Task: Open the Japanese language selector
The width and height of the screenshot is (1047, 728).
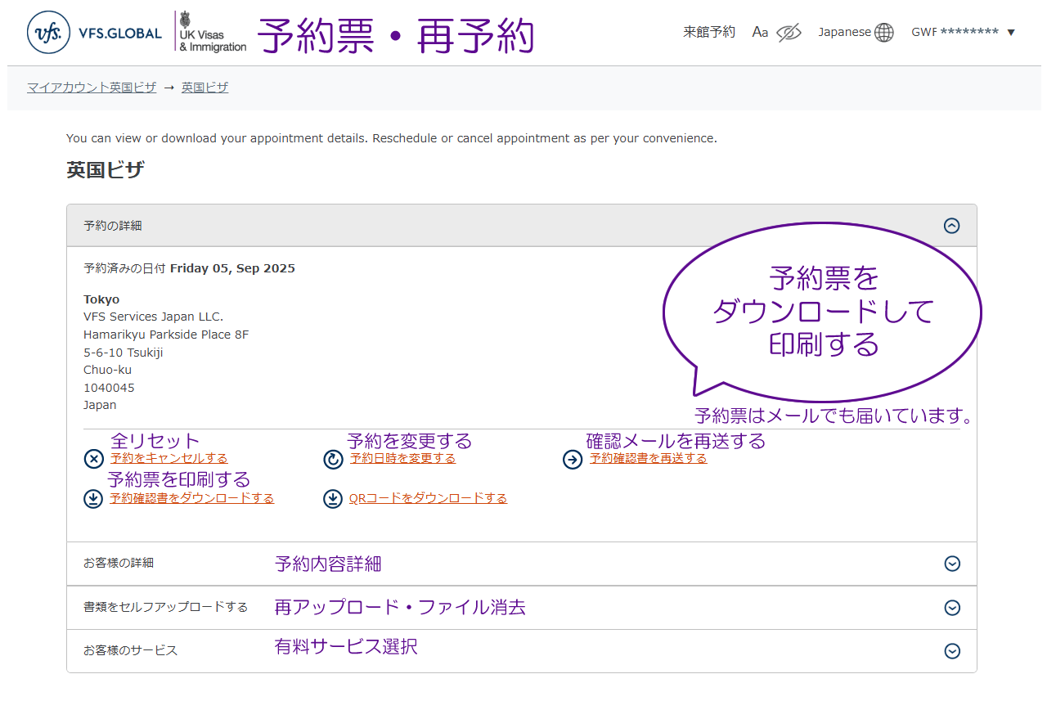Action: click(845, 33)
